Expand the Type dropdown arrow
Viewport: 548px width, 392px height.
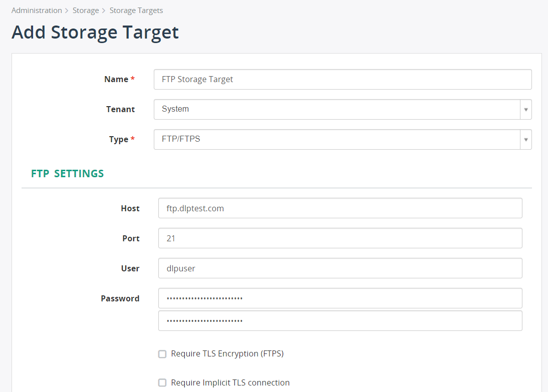coord(526,139)
